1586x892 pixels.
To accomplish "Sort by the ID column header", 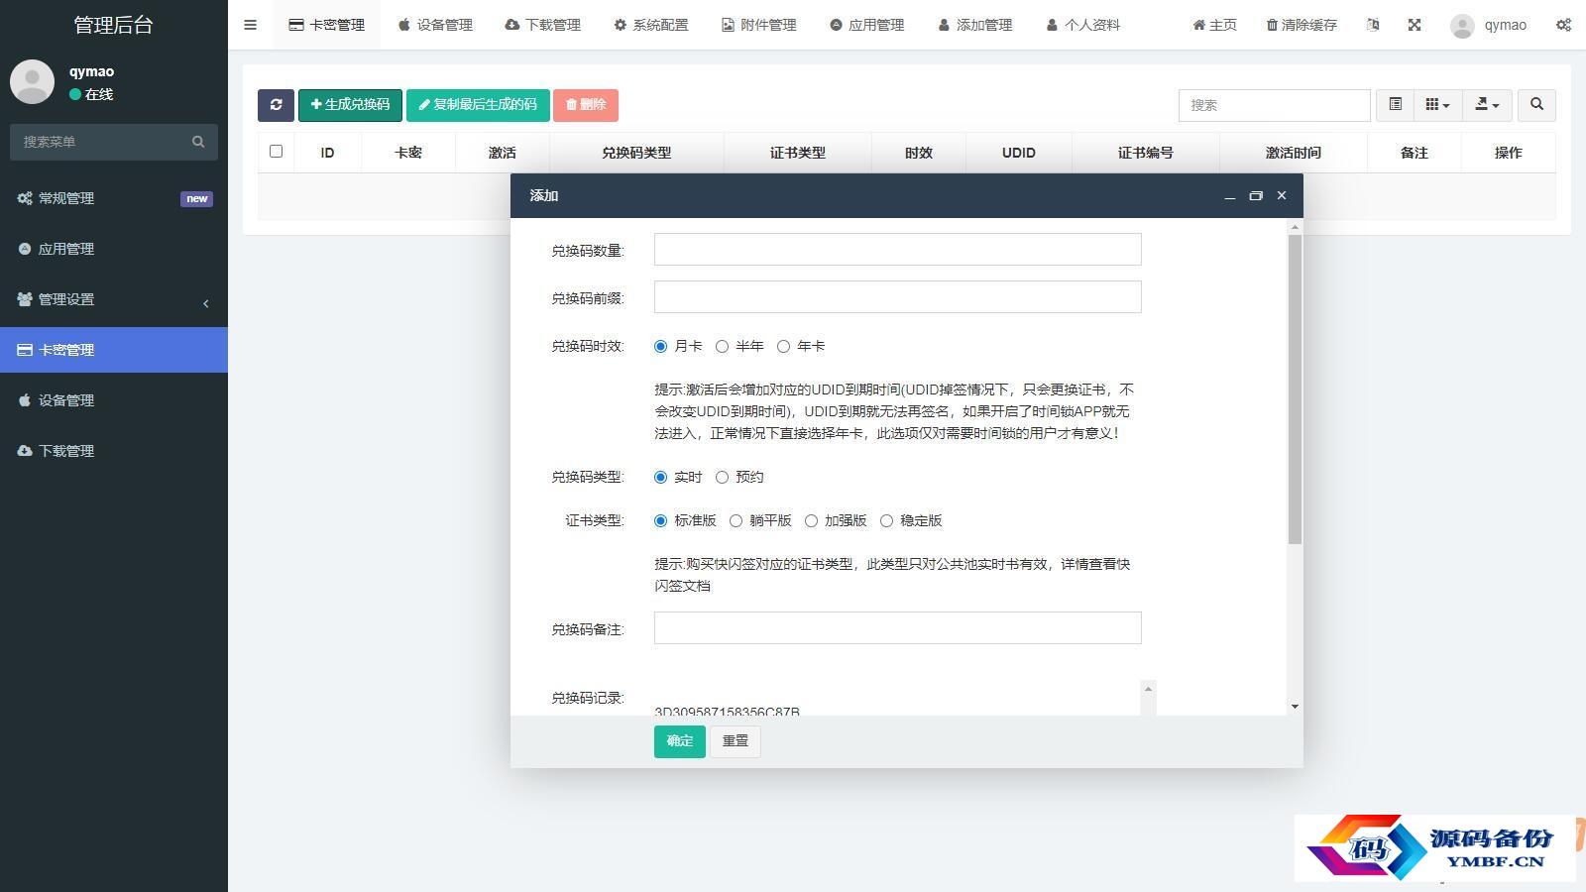I will [x=327, y=153].
